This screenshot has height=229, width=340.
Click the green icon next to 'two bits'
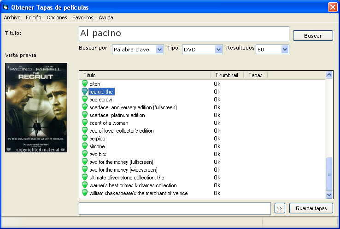(x=84, y=154)
